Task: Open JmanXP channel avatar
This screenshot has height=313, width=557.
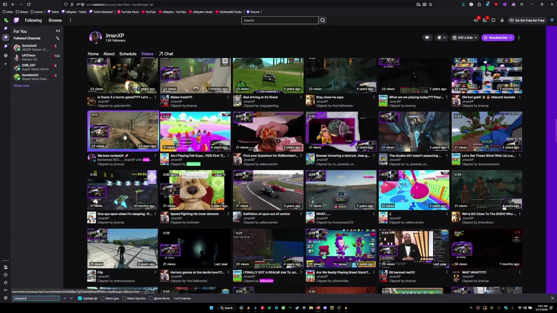Action: tap(95, 38)
